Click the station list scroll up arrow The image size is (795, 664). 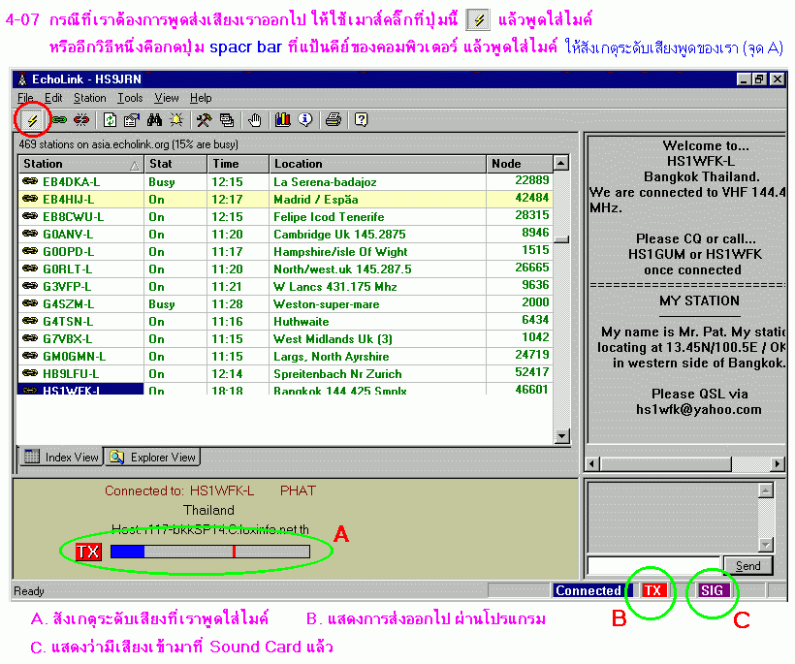[561, 163]
